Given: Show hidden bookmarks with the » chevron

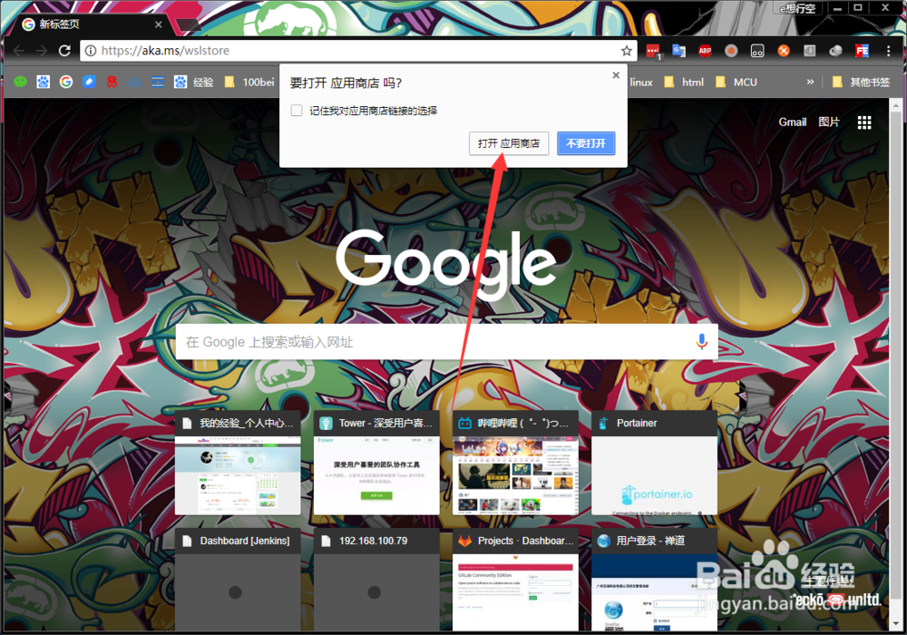Looking at the screenshot, I should pyautogui.click(x=810, y=83).
